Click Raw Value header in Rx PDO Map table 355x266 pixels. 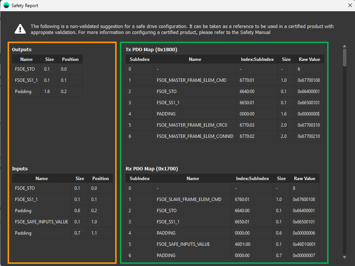pos(304,178)
